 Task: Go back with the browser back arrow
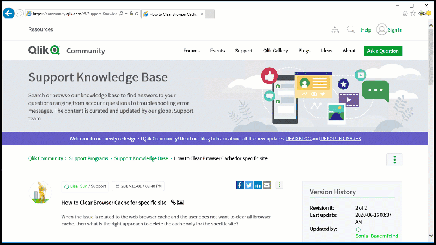click(9, 13)
